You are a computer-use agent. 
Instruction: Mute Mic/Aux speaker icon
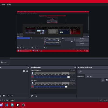point(32,87)
